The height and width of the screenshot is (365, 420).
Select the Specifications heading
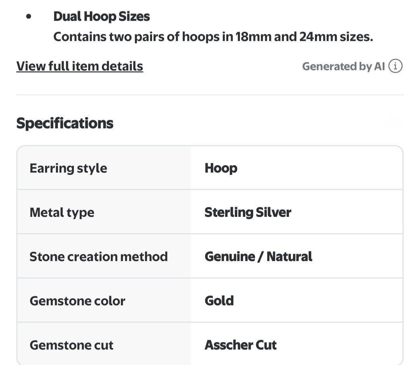pos(65,123)
